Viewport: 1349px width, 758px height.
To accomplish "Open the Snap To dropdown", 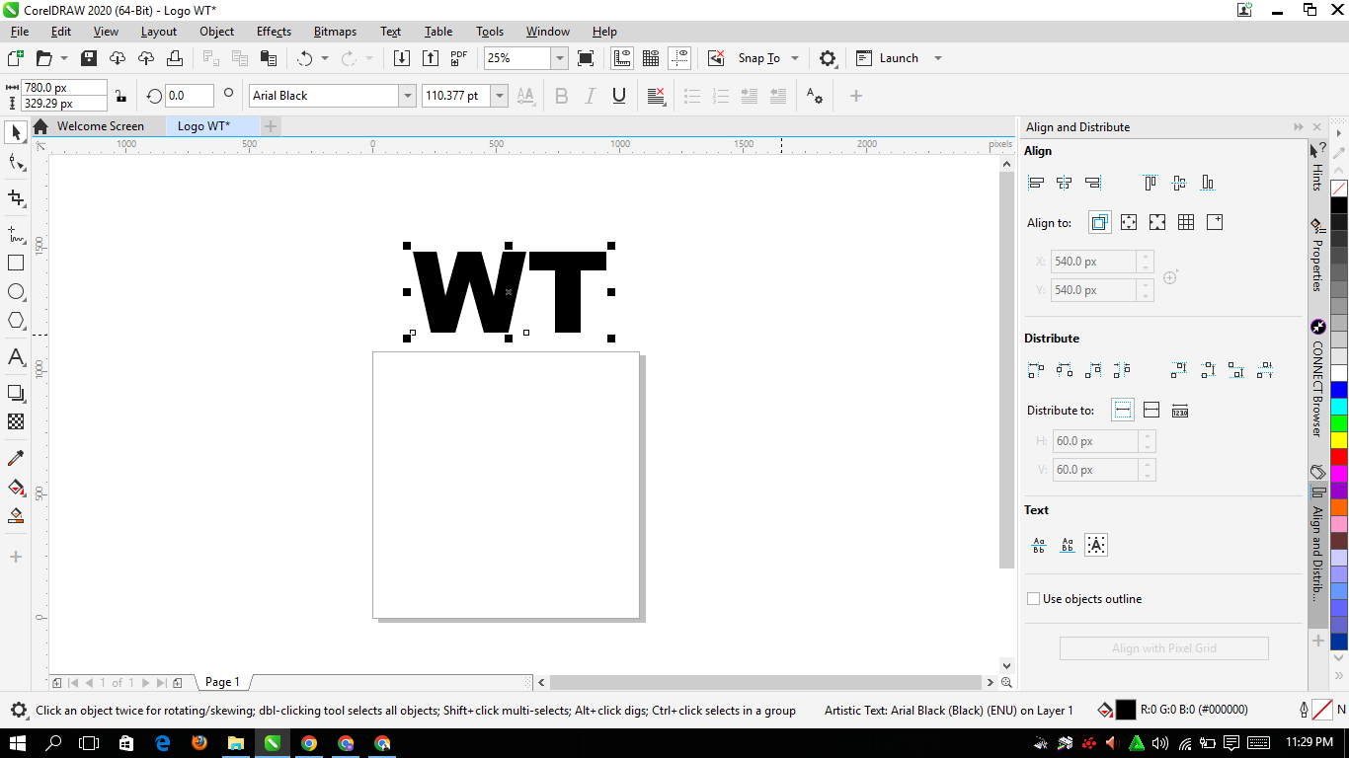I will click(768, 58).
